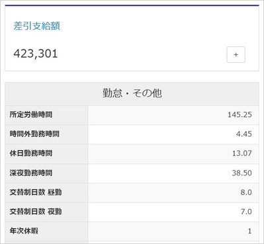The image size is (264, 244).
Task: Select the 交替制日数 昼勤 row label
Action: point(36,192)
